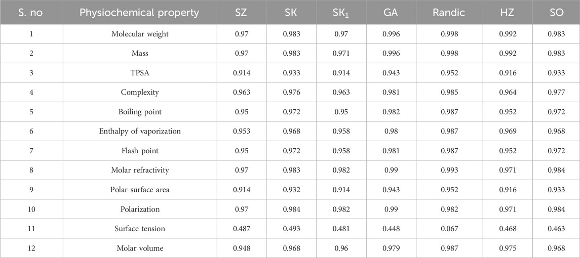
Task: Click the "SK₁" column header
Action: pyautogui.click(x=341, y=13)
